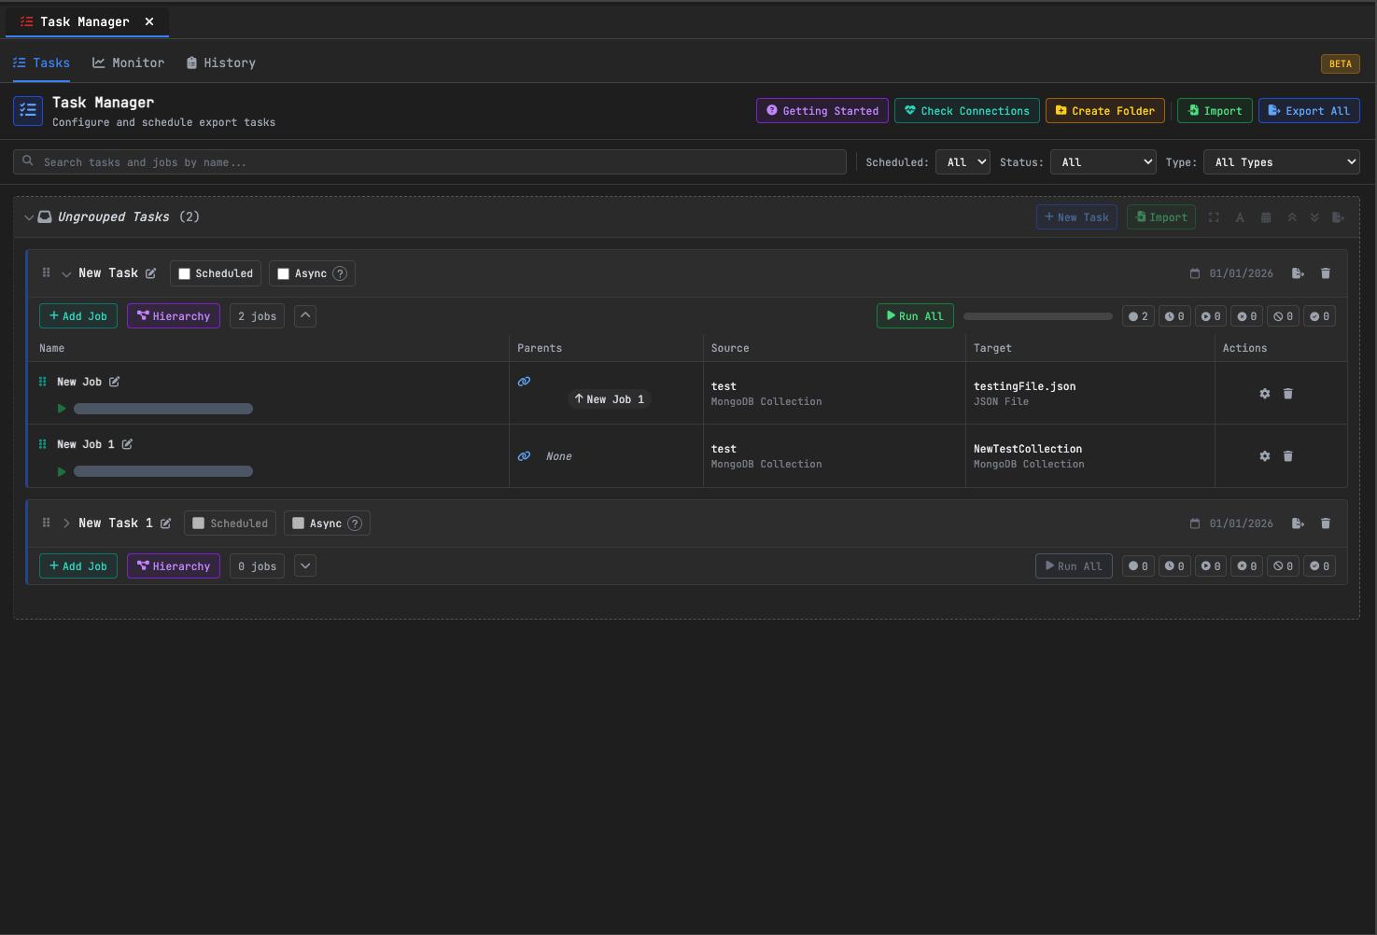Switch to the Monitor tab
Image resolution: width=1377 pixels, height=935 pixels.
pyautogui.click(x=128, y=63)
